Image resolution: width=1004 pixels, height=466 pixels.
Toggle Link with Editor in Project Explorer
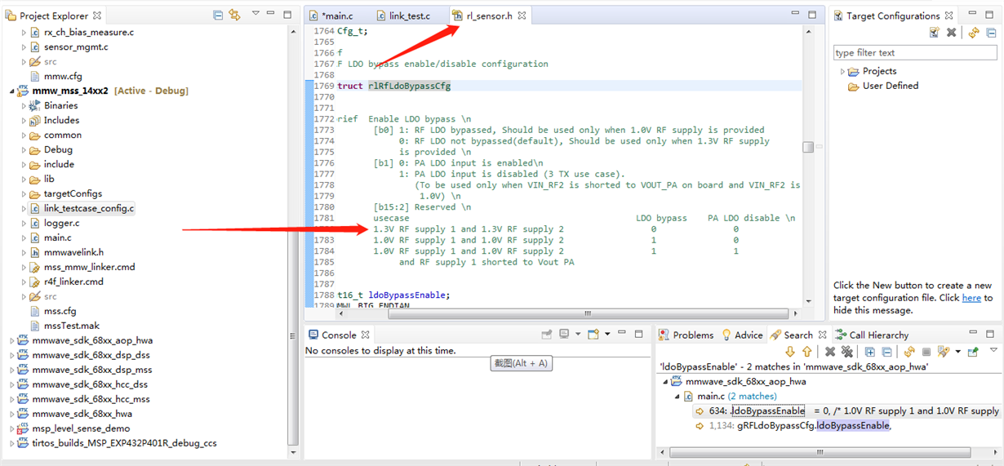click(235, 15)
